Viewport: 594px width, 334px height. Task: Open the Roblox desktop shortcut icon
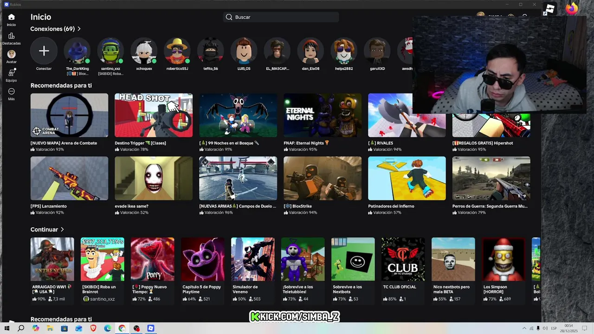(x=549, y=9)
